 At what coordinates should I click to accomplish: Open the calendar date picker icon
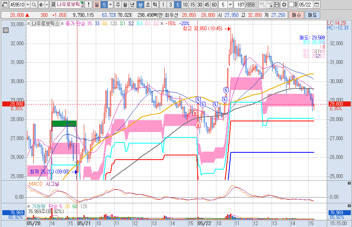click(316, 5)
